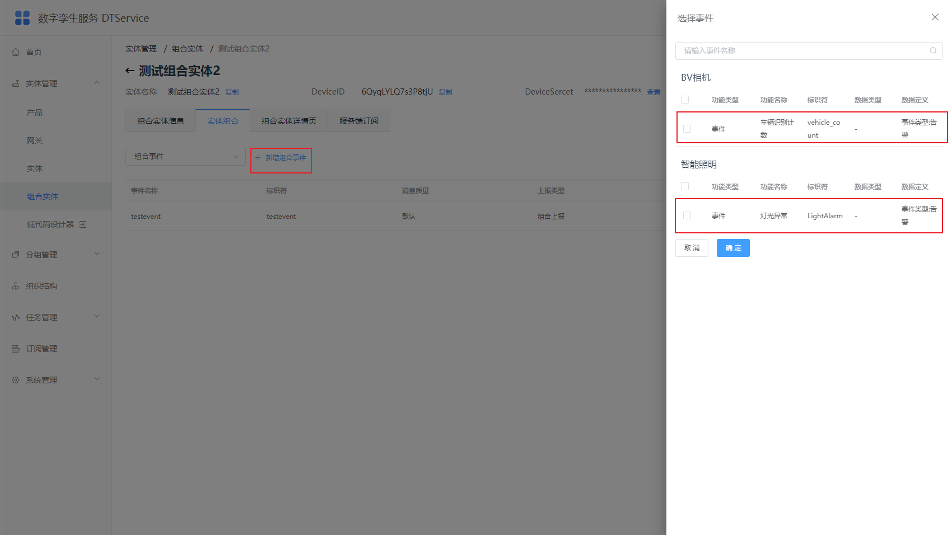Click the 低代码设计器 external link icon
This screenshot has height=535, width=952.
click(x=83, y=224)
